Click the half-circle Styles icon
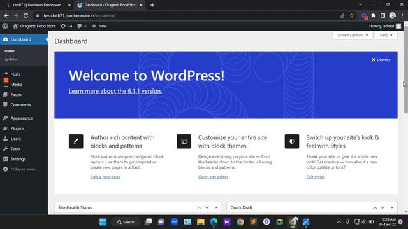 (x=292, y=141)
